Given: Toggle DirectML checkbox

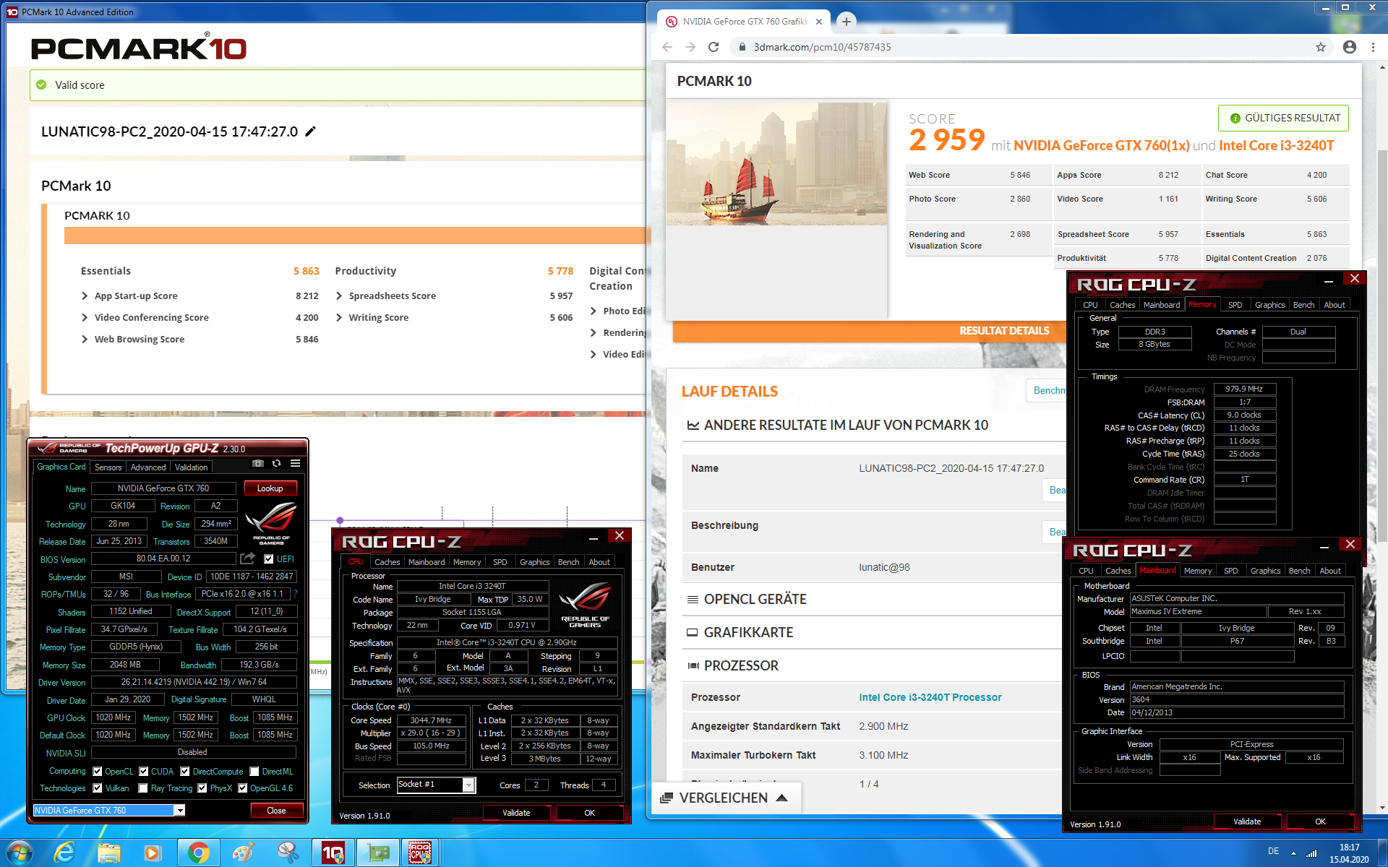Looking at the screenshot, I should pyautogui.click(x=254, y=772).
